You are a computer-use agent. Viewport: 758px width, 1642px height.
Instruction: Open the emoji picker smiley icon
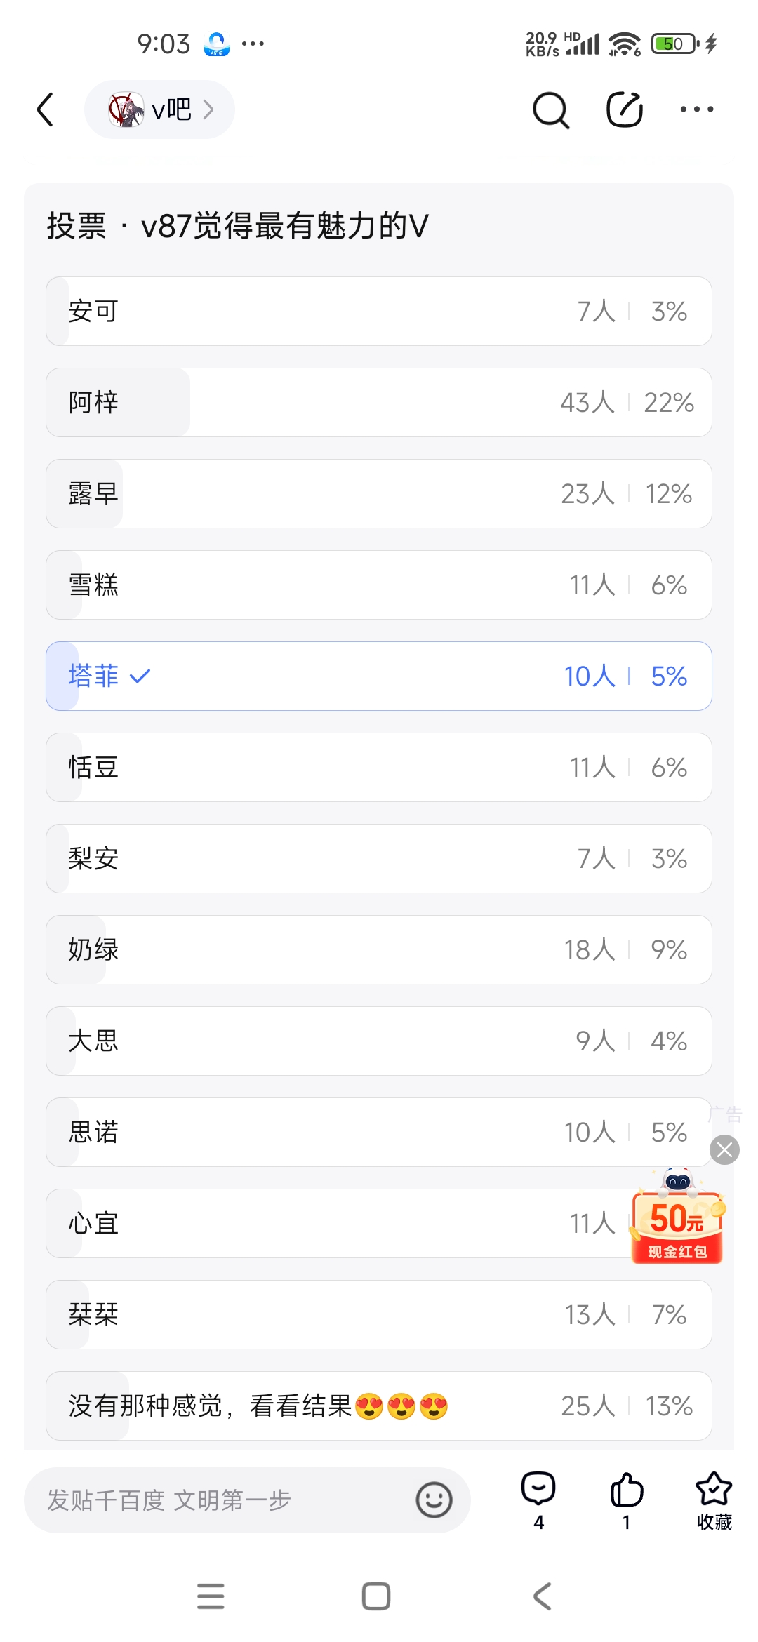[x=434, y=1500]
